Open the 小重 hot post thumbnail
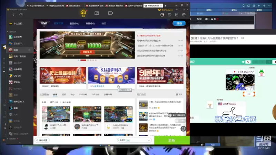 (x=143, y=105)
